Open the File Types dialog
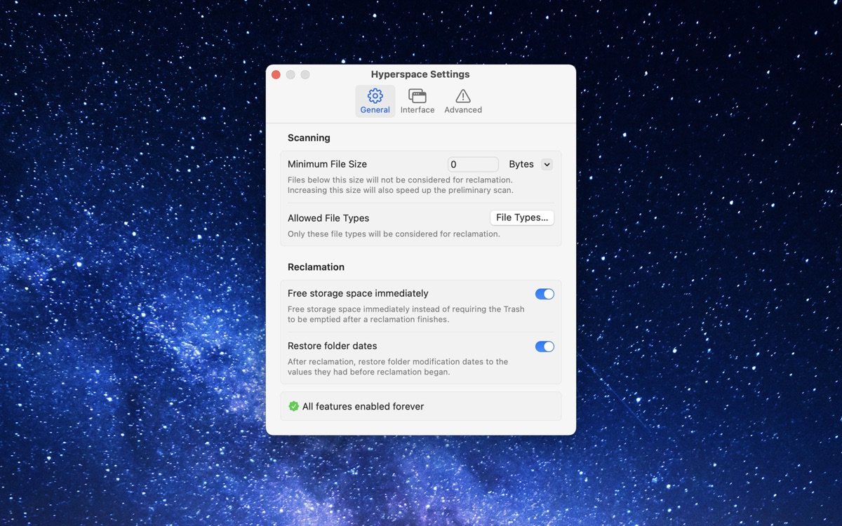The height and width of the screenshot is (526, 842). tap(521, 217)
